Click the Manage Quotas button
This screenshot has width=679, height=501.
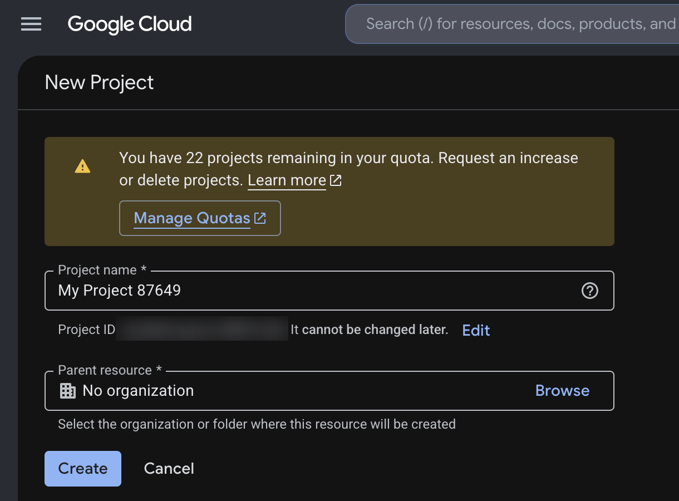coord(200,218)
